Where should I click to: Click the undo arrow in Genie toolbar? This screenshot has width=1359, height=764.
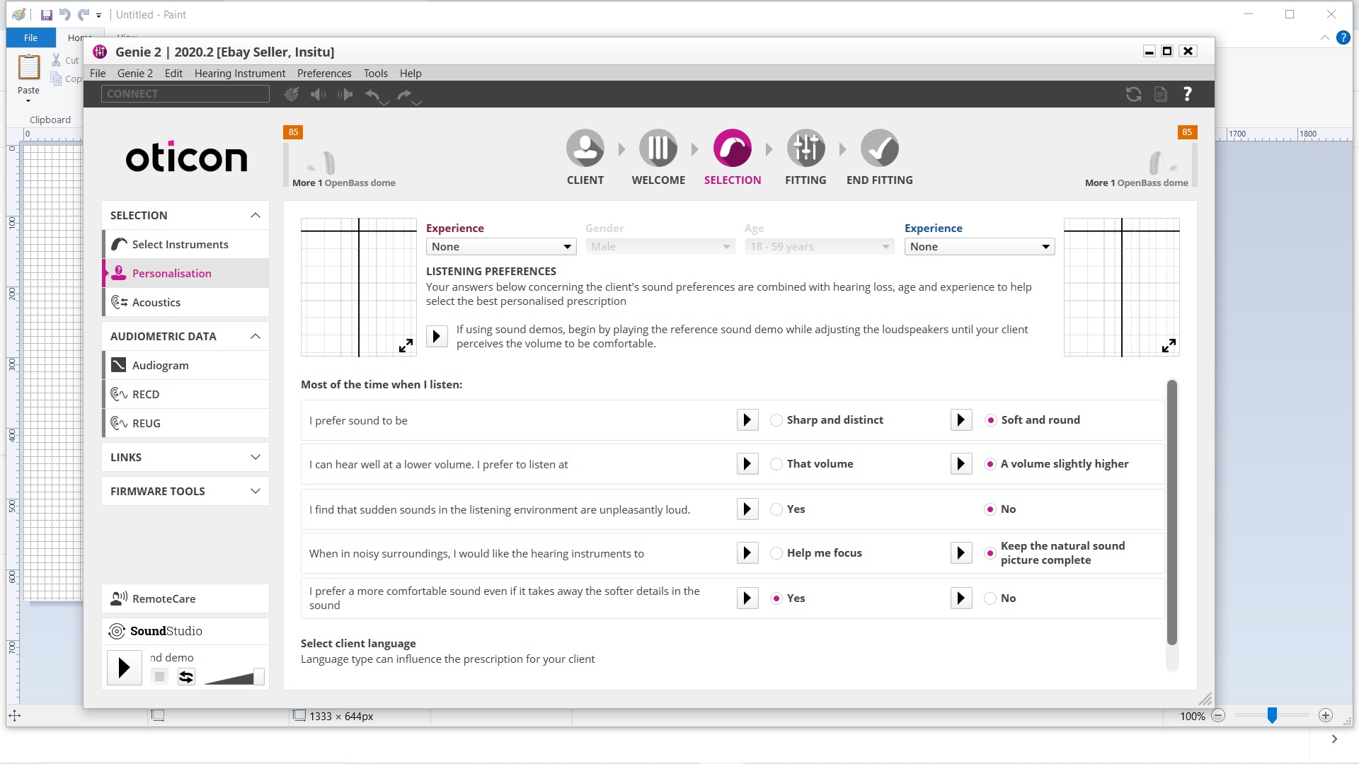point(373,94)
